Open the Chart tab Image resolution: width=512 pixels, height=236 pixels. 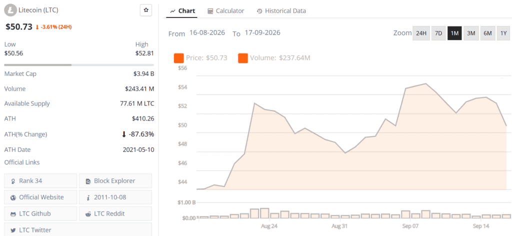[x=182, y=11]
